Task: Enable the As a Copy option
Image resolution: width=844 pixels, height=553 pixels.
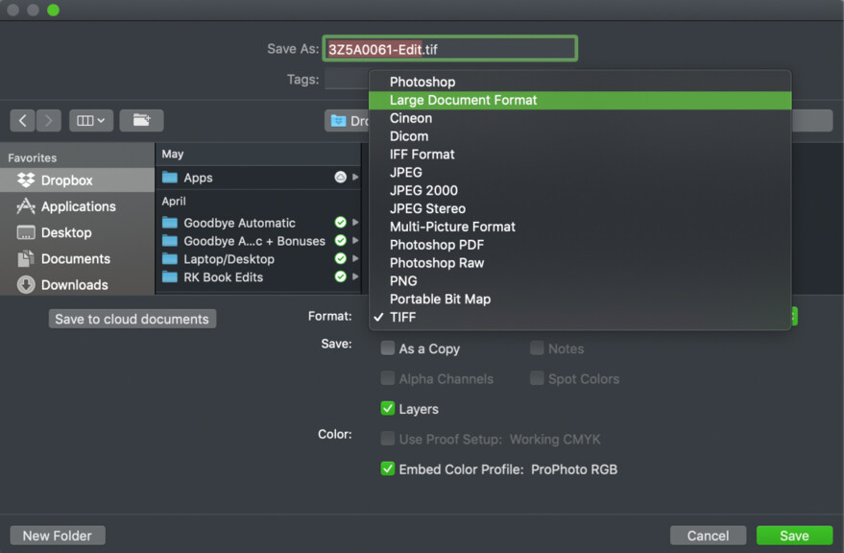Action: point(388,349)
